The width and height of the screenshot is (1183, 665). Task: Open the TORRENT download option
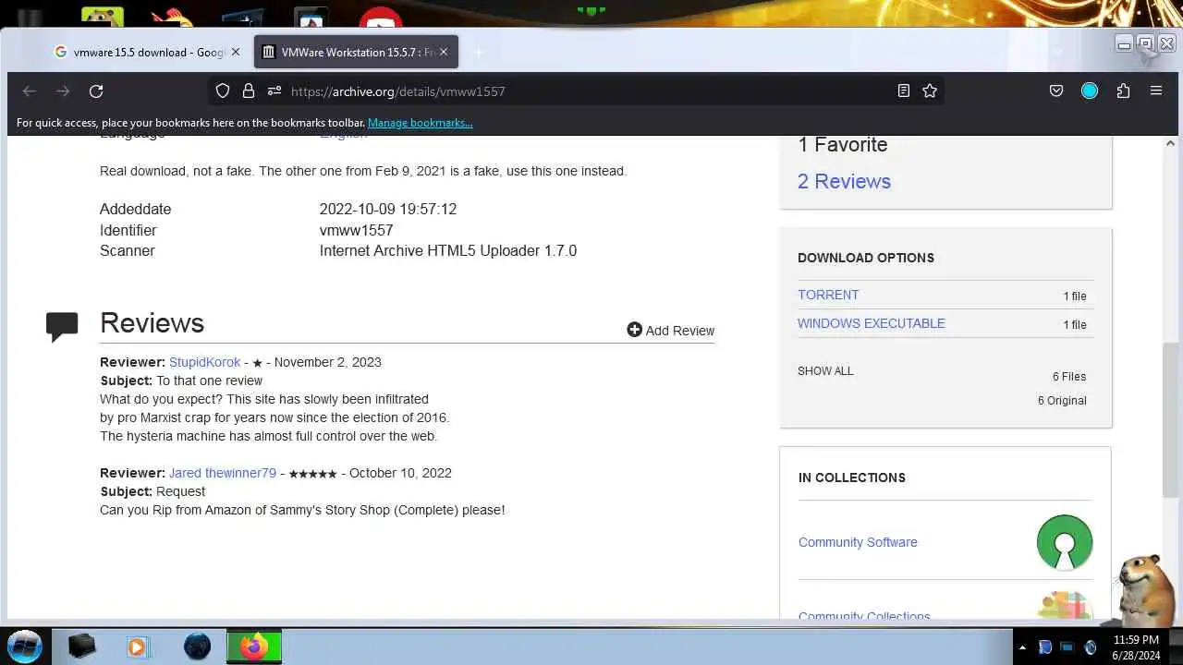pos(828,295)
